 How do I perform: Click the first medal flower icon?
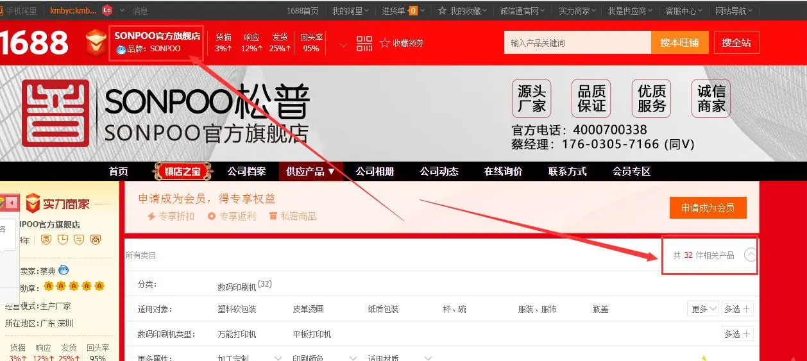point(49,286)
